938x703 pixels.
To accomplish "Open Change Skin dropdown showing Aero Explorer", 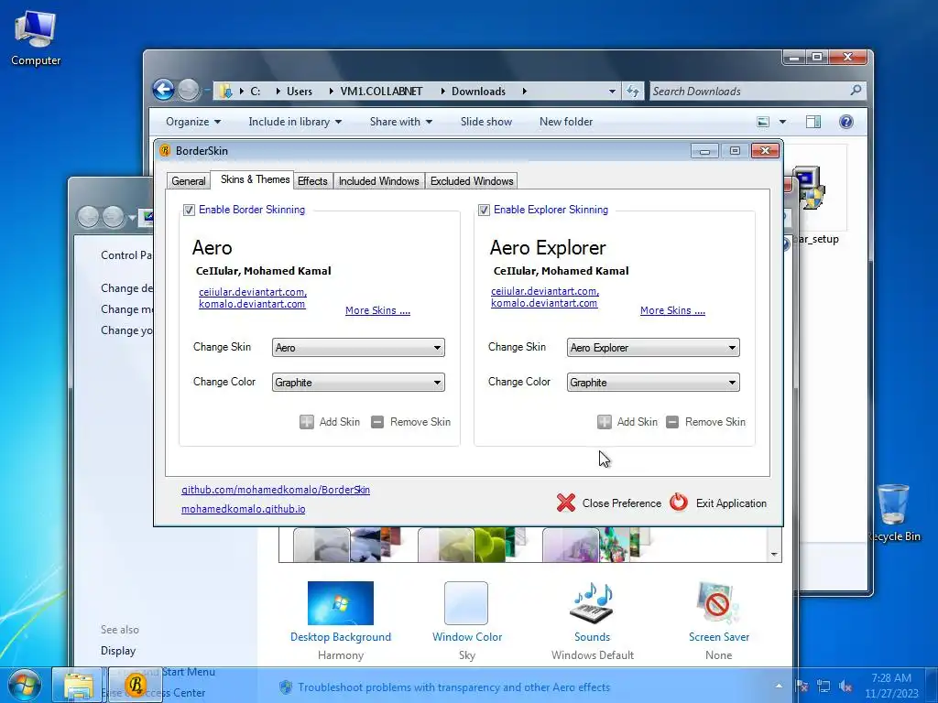I will (x=653, y=347).
